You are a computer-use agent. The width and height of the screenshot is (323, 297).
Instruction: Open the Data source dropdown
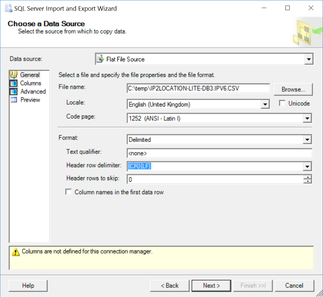[x=309, y=59]
